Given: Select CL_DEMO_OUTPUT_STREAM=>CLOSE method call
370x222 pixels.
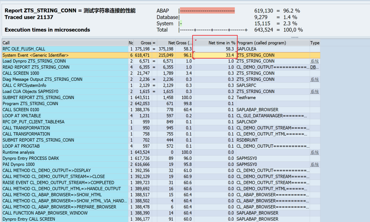Looking at the screenshot, I should click(65, 177).
